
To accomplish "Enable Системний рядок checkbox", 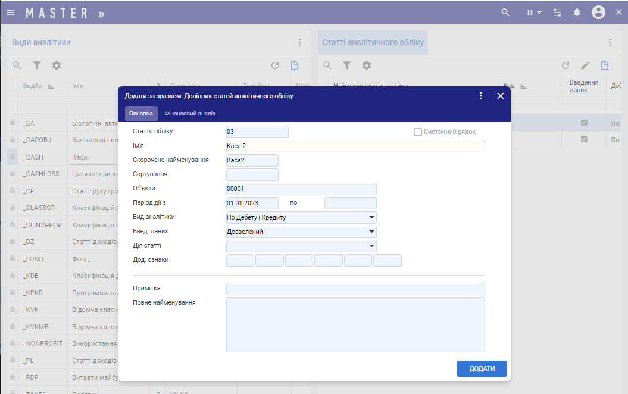I will tap(418, 132).
